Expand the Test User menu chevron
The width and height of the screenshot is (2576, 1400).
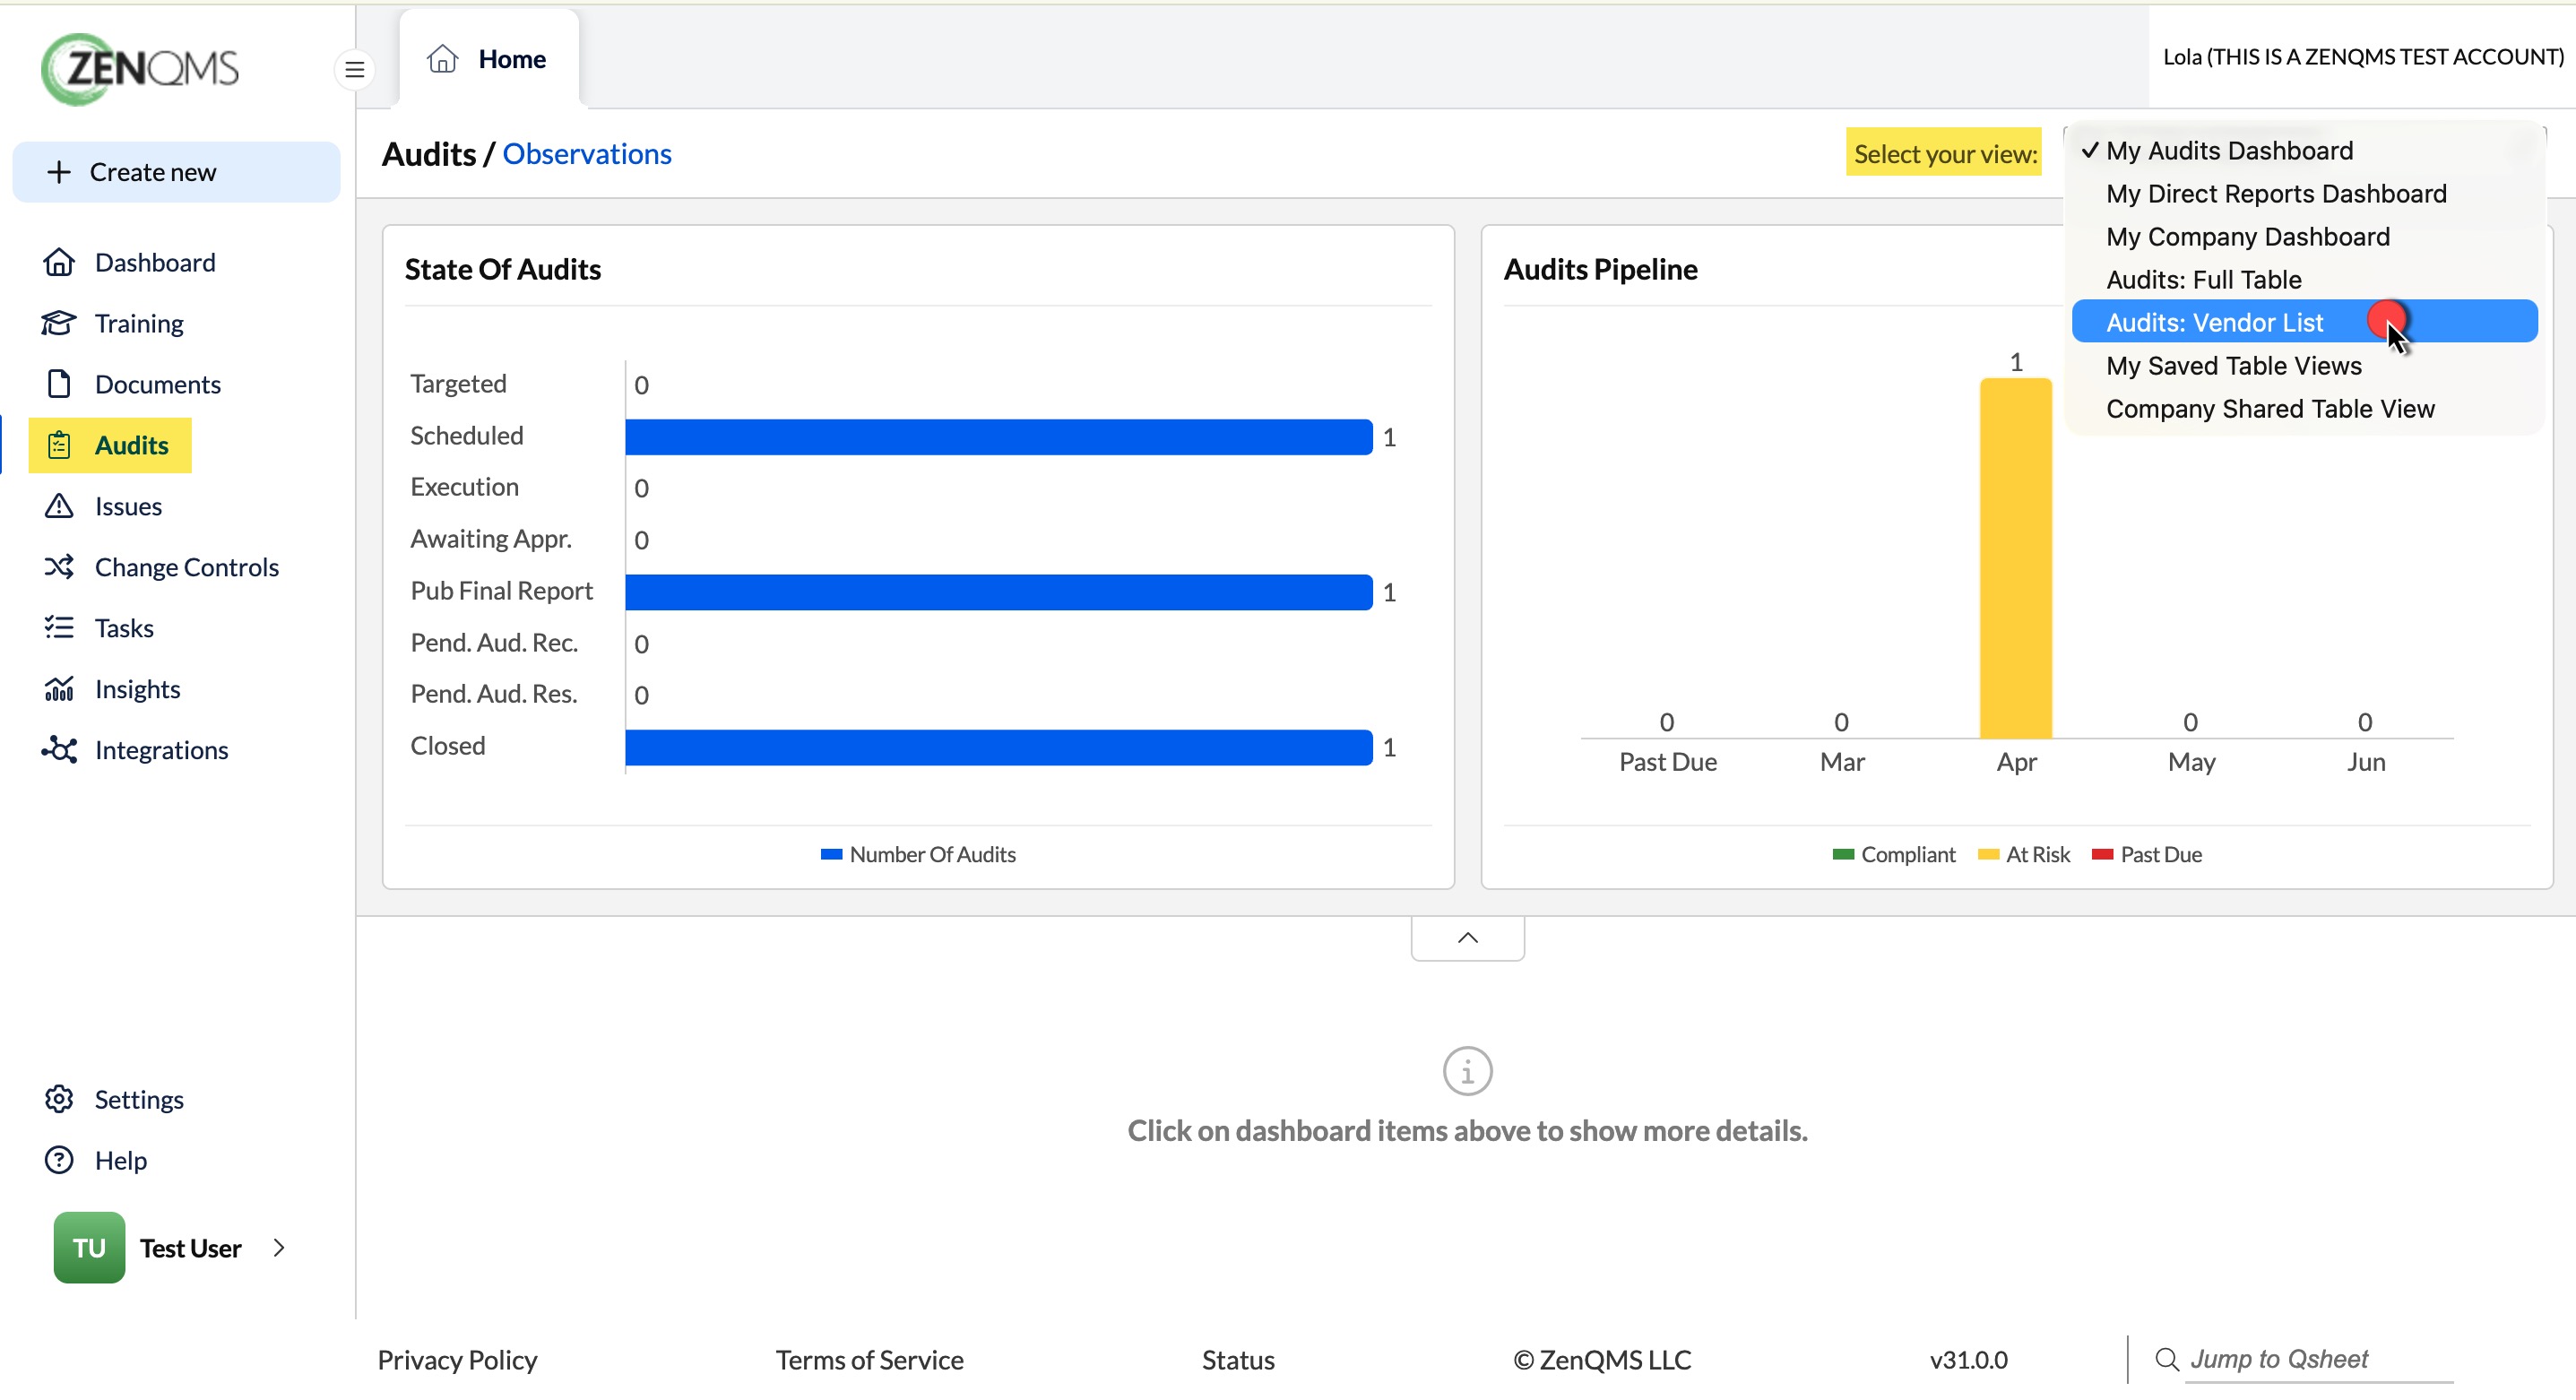point(279,1248)
